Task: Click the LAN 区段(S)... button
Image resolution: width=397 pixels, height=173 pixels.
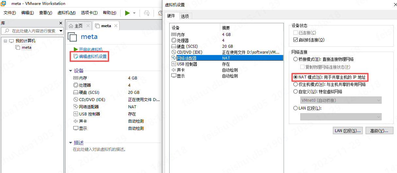Action: (x=348, y=131)
